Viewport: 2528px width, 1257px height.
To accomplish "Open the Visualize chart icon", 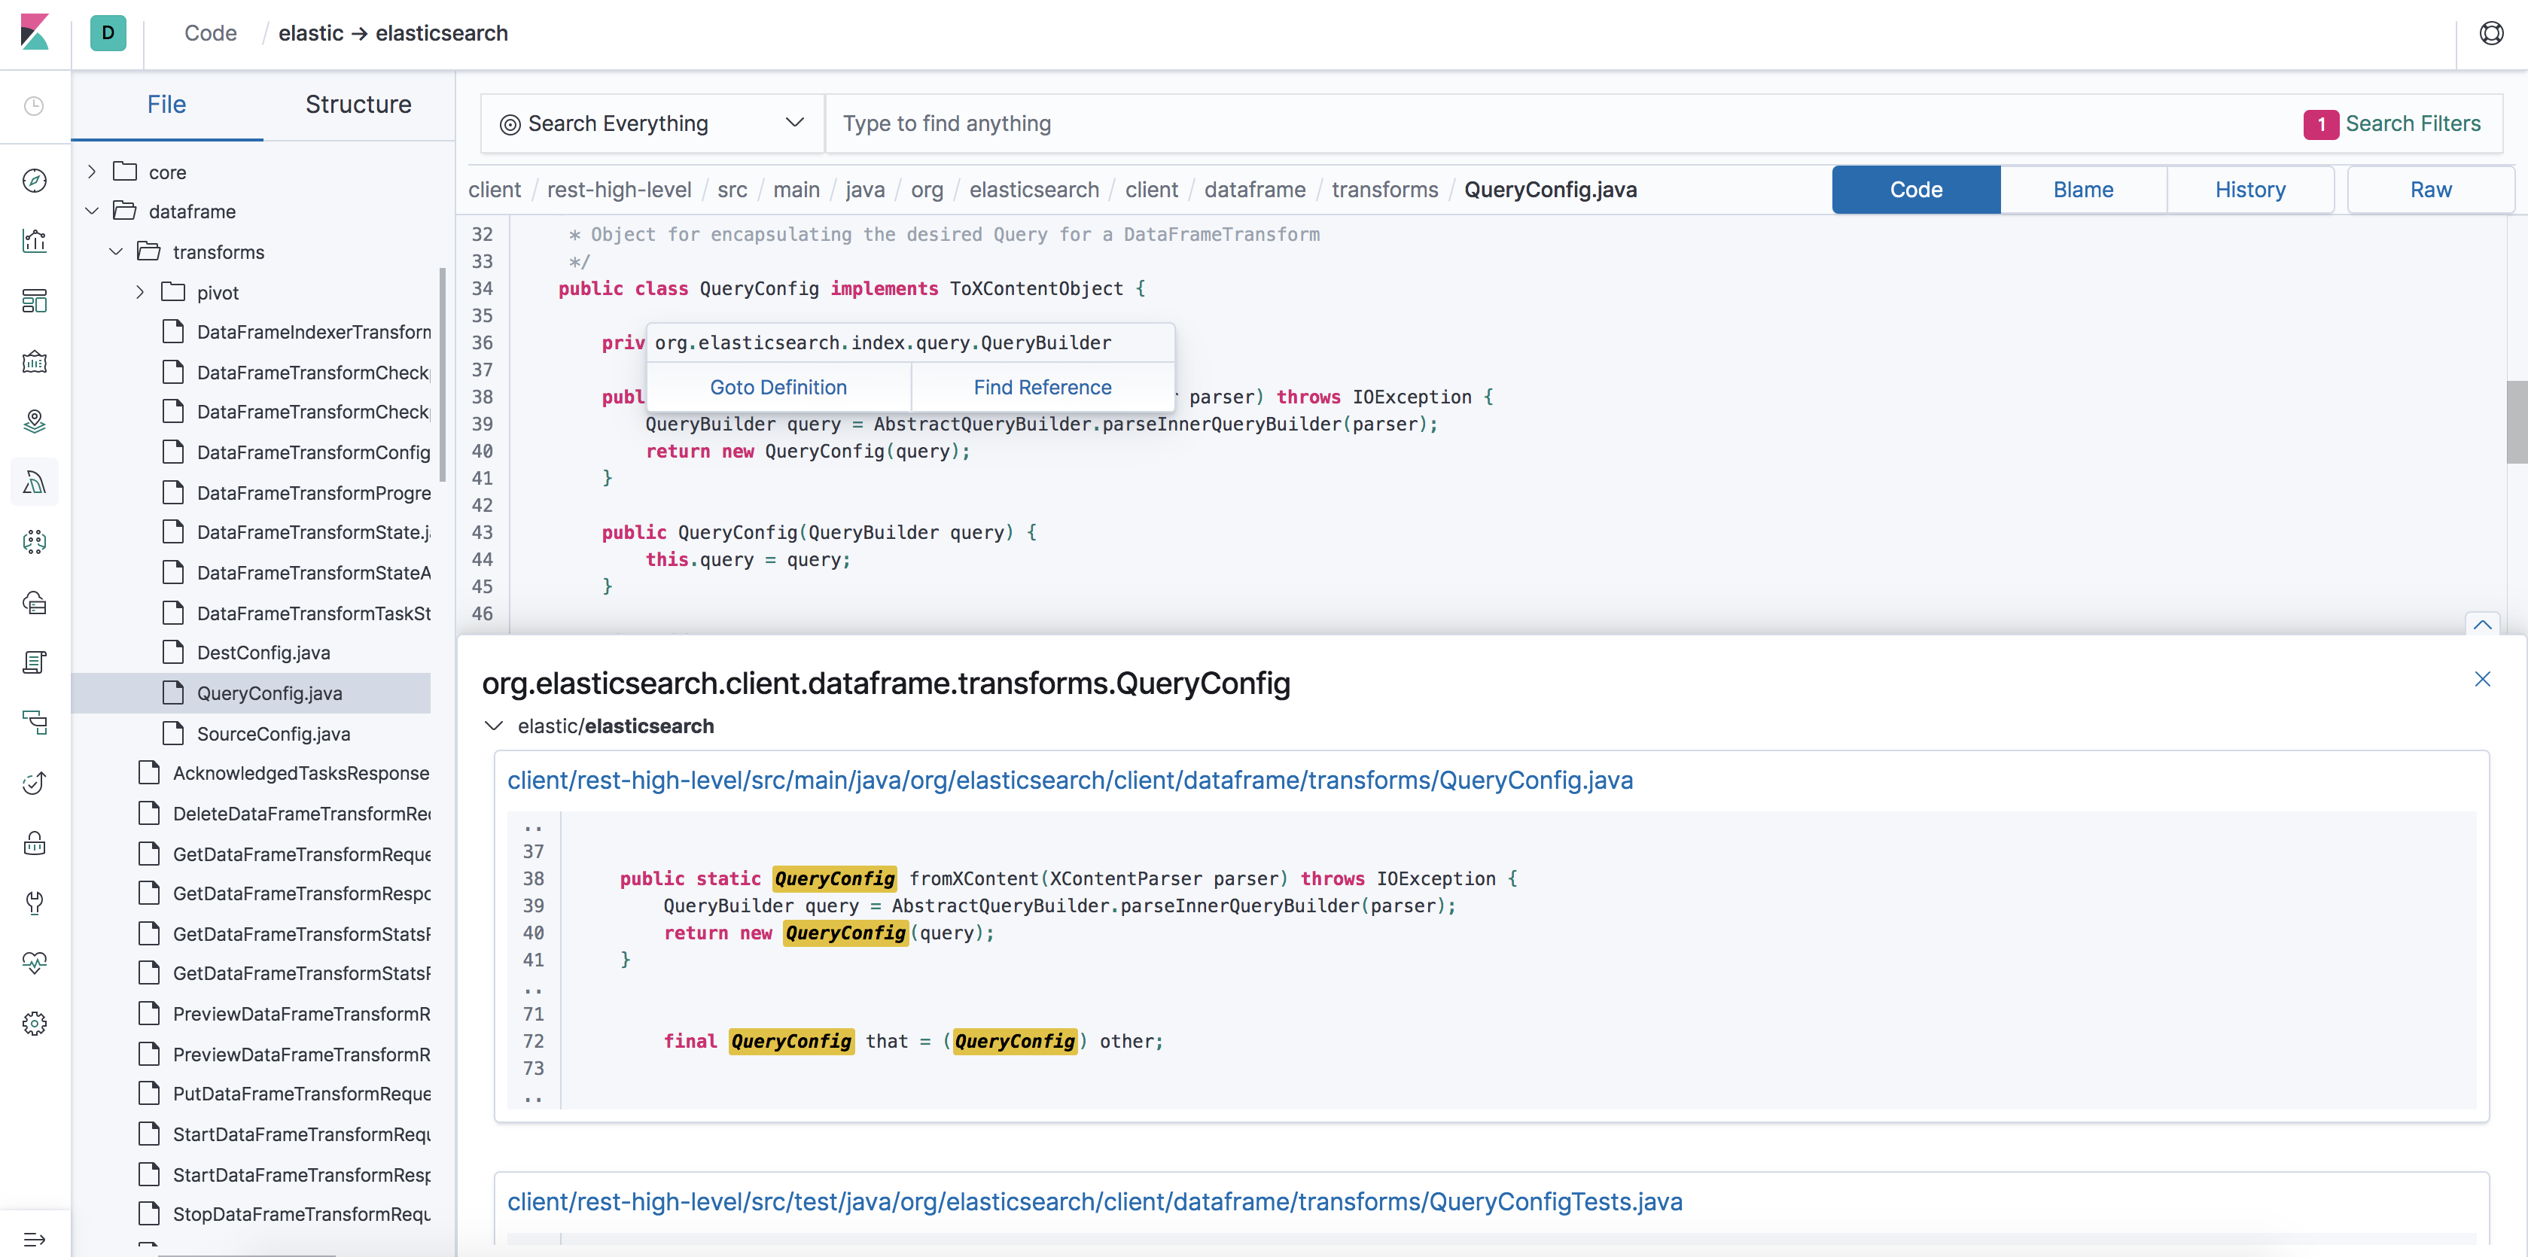I will coord(35,240).
